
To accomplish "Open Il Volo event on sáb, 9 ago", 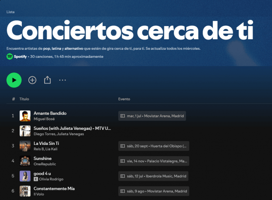I will pos(154,191).
